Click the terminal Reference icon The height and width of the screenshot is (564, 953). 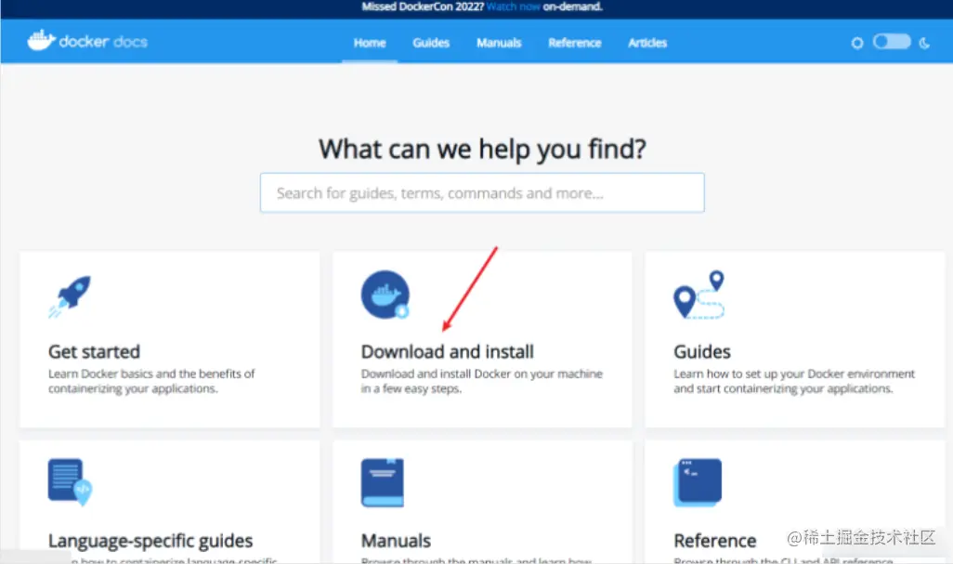tap(698, 482)
